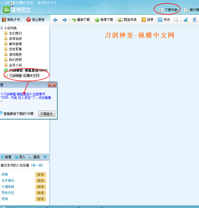Click the forward arrow navigation icon
This screenshot has width=199, height=208.
tap(65, 20)
